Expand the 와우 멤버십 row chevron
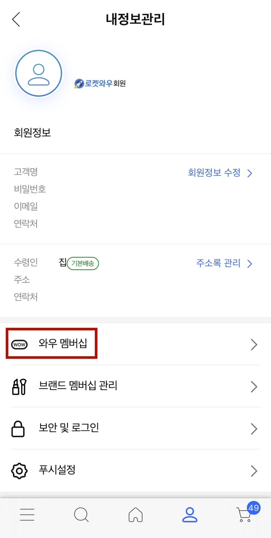 (x=254, y=344)
